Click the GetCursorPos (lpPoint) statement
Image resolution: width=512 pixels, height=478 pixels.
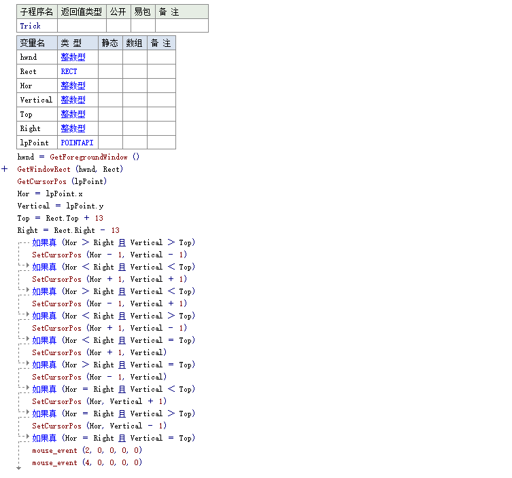pyautogui.click(x=62, y=181)
